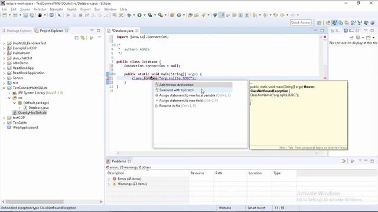Minimize the Problems view panel

(366, 161)
